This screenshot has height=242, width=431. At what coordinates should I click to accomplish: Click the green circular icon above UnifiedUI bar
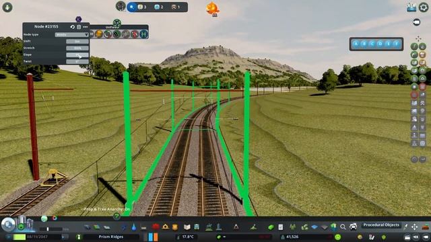(x=117, y=23)
